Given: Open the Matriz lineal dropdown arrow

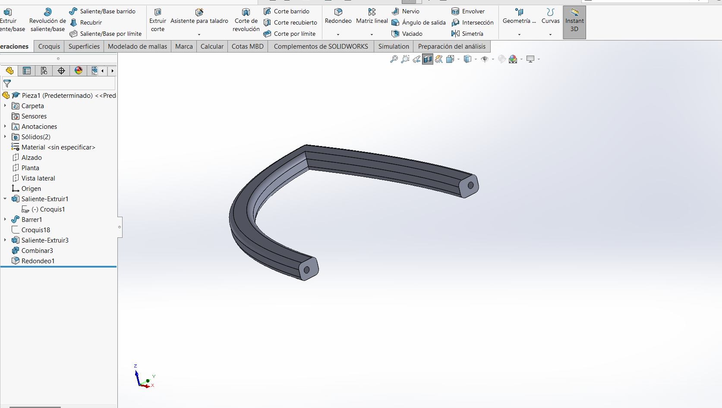Looking at the screenshot, I should (x=372, y=34).
